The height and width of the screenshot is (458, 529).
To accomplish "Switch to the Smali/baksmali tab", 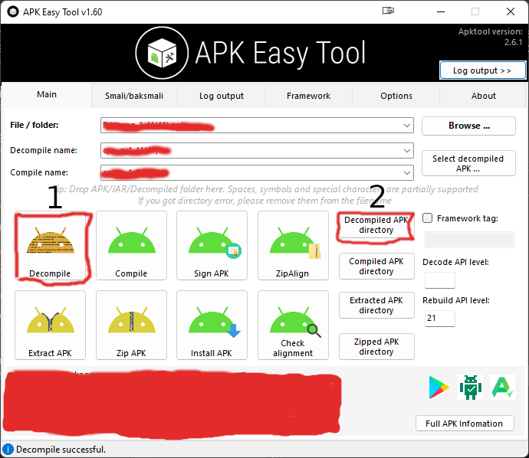I will [134, 96].
